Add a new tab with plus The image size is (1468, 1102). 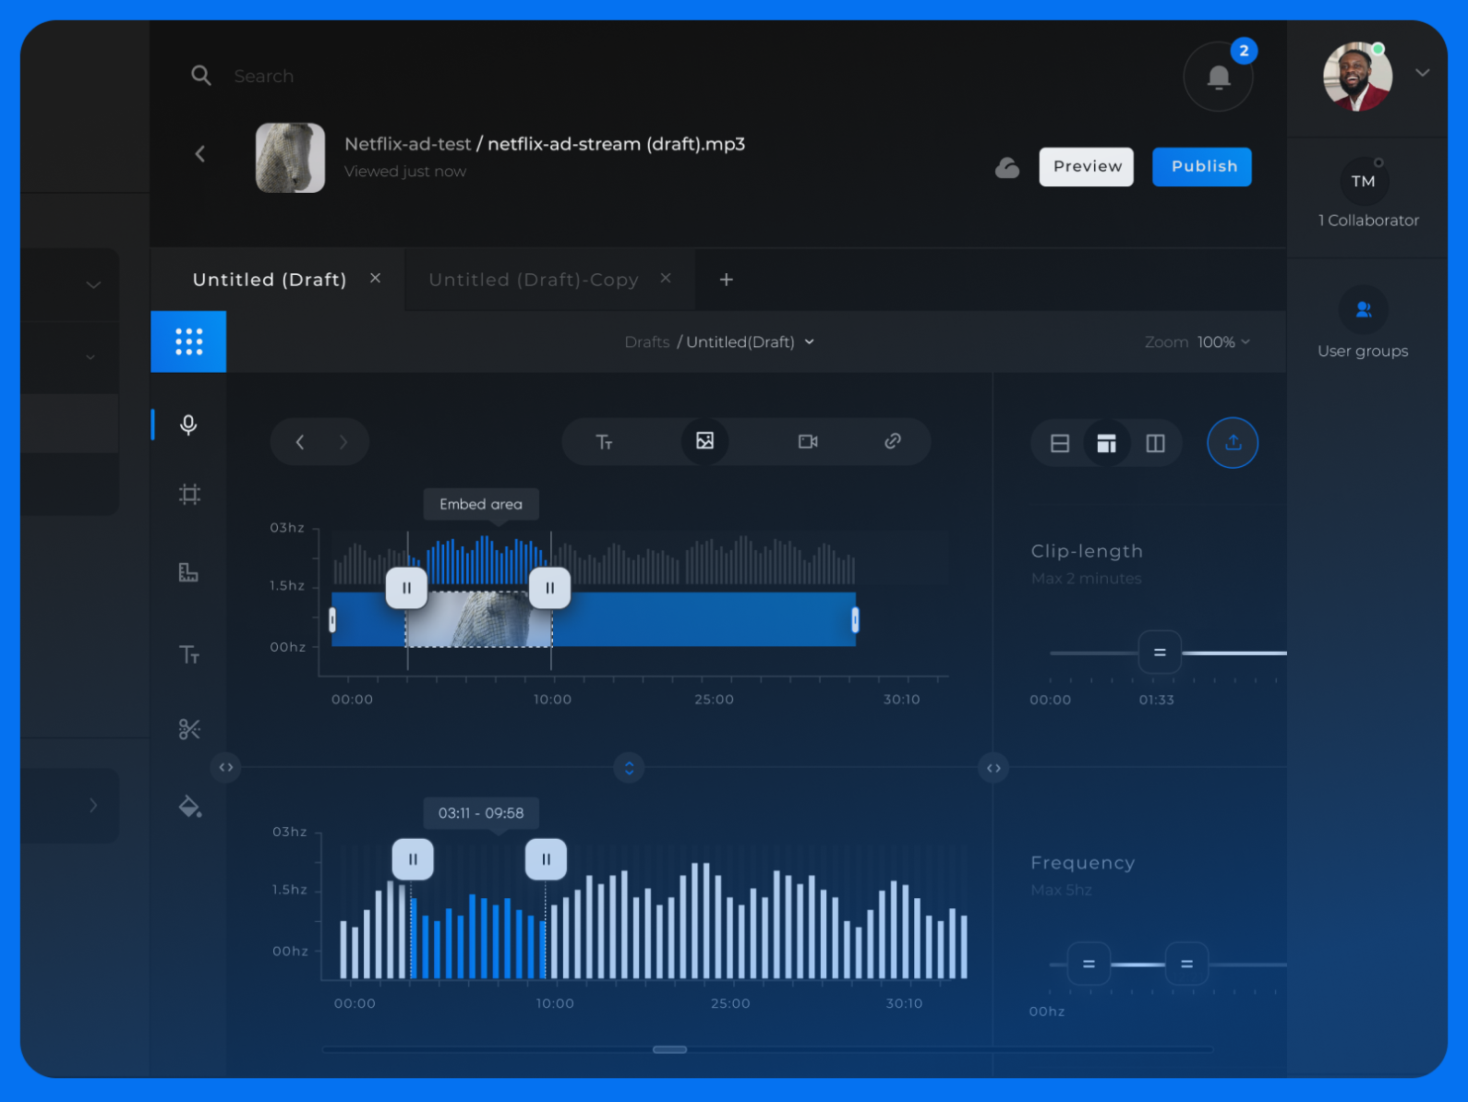pyautogui.click(x=727, y=280)
